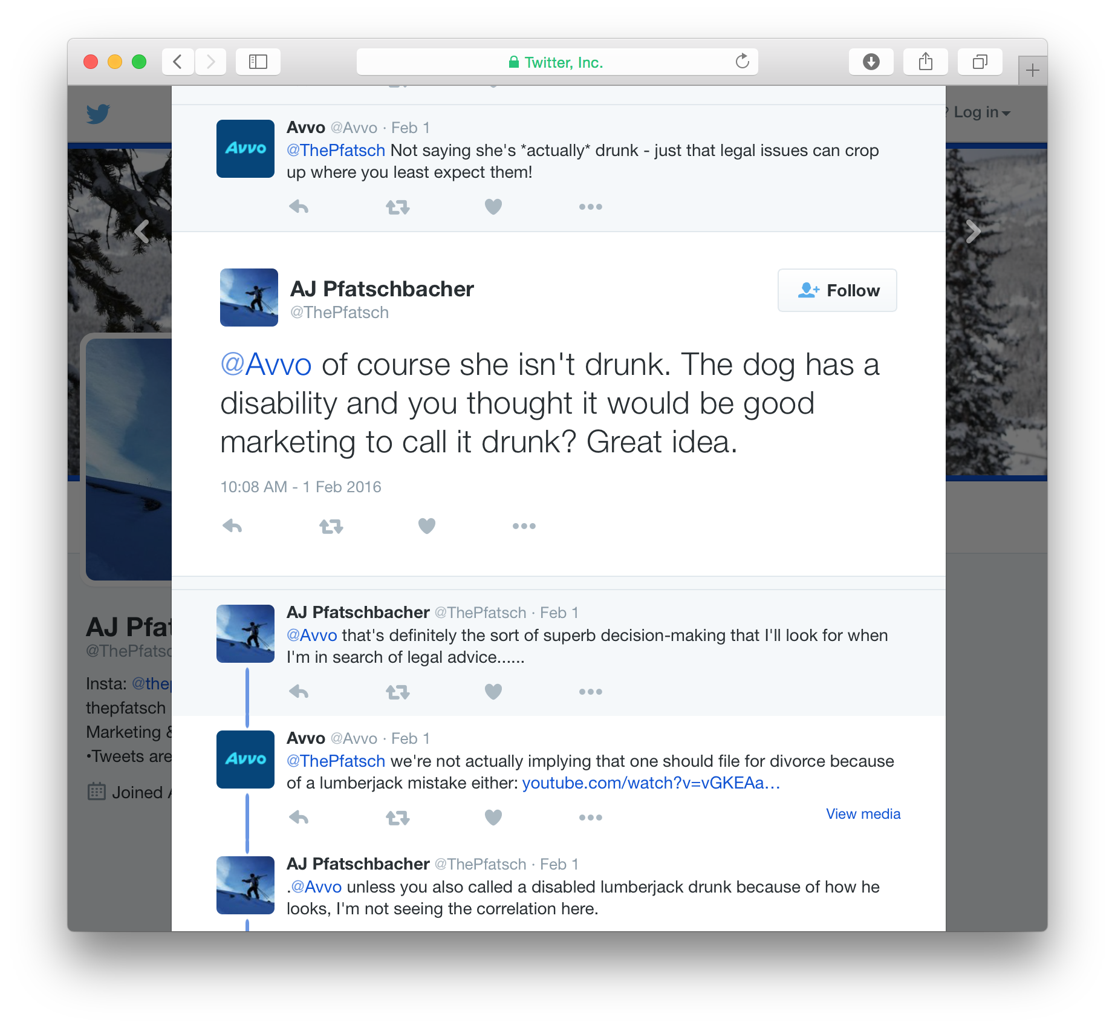Open @Avvo mention in "superb decision-making" tweet
This screenshot has height=1028, width=1115.
(311, 635)
